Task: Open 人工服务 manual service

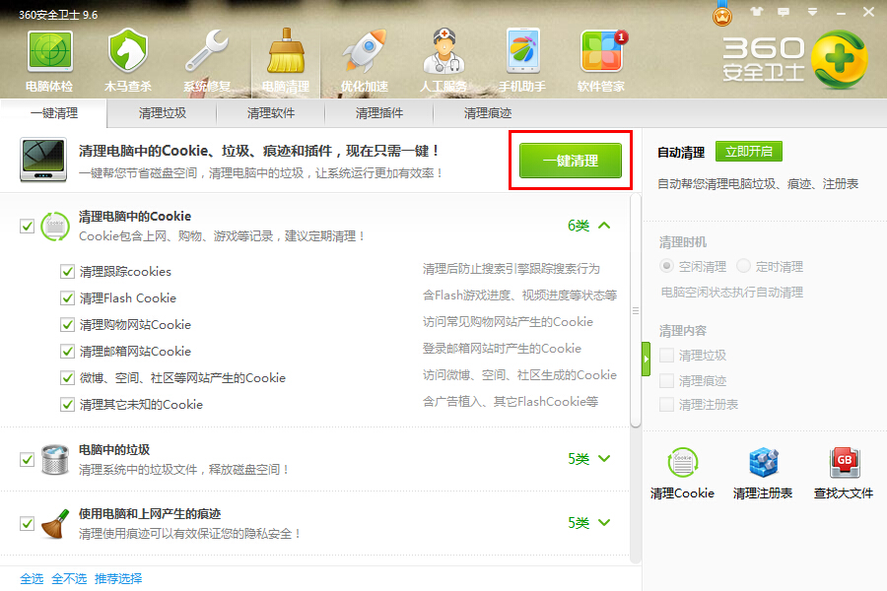Action: [x=443, y=59]
